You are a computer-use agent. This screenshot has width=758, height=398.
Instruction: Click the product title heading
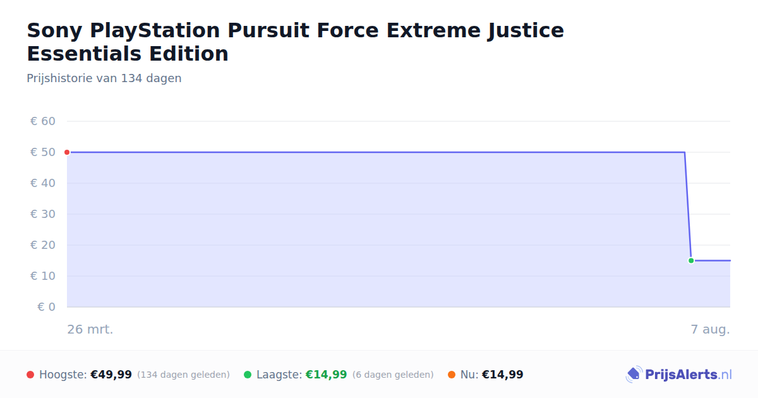pyautogui.click(x=296, y=42)
